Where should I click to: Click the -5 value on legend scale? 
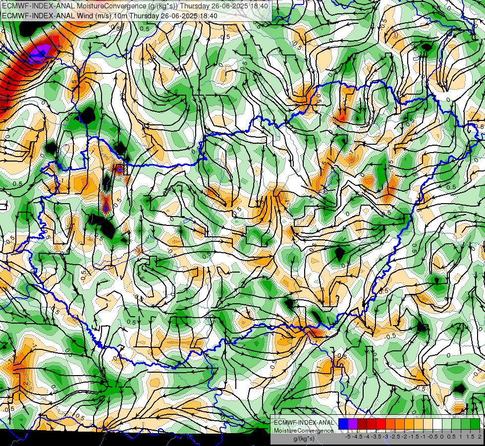[348, 437]
